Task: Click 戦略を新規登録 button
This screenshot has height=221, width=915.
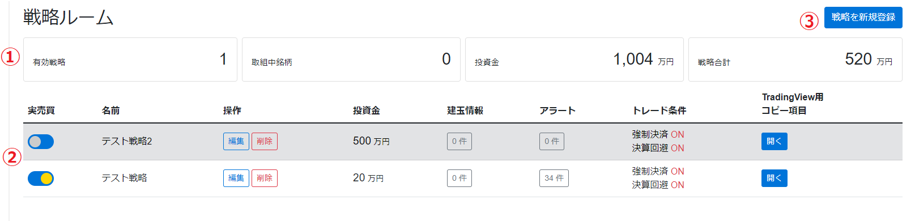Action: click(x=863, y=18)
